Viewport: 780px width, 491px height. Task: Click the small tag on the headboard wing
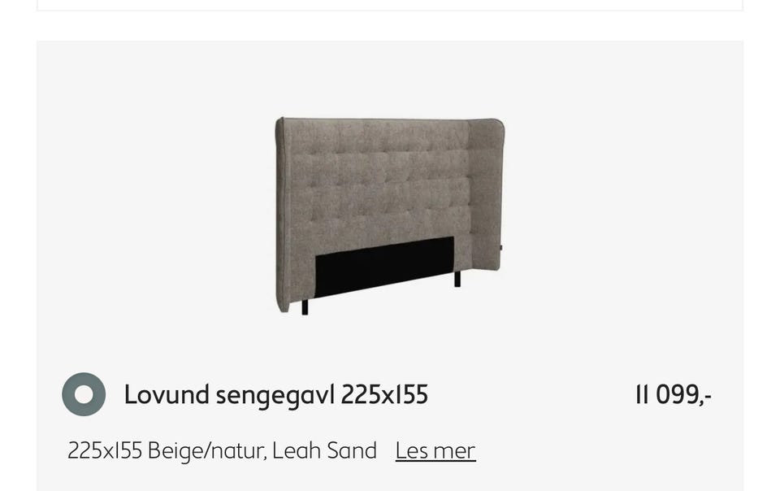(x=501, y=248)
